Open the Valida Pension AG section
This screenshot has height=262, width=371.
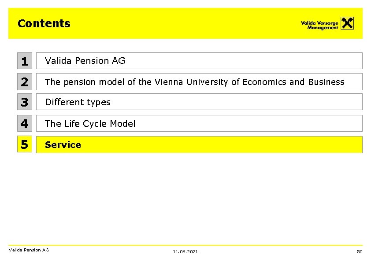[x=199, y=61]
